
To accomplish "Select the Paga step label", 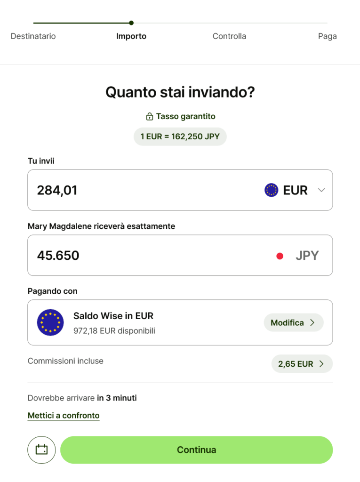I will point(327,36).
